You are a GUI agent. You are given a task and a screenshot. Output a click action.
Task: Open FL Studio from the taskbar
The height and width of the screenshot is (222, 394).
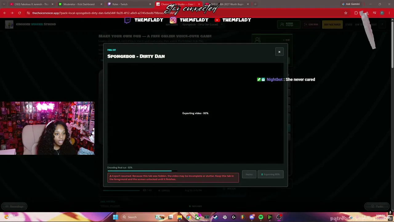pyautogui.click(x=243, y=217)
